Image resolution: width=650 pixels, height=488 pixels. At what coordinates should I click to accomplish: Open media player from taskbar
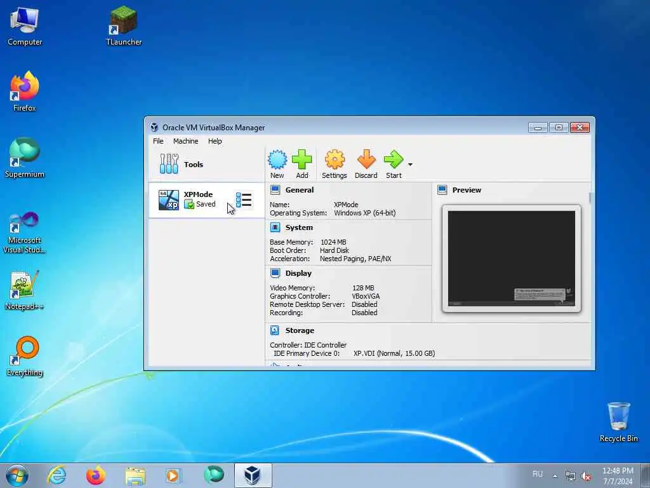click(173, 475)
